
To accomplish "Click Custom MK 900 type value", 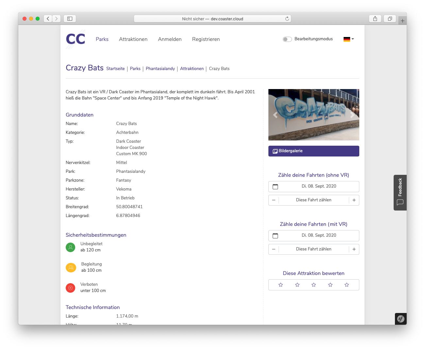I will (x=131, y=154).
